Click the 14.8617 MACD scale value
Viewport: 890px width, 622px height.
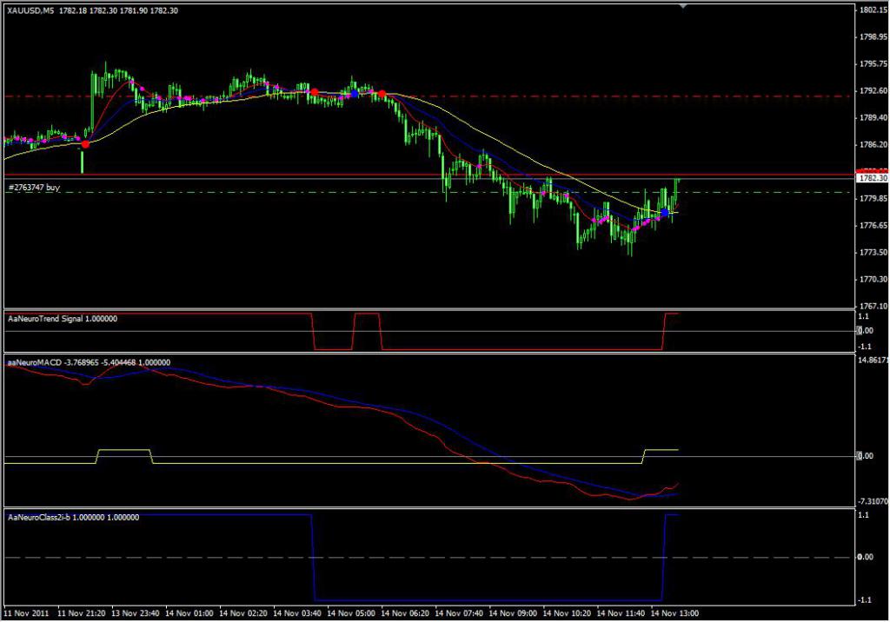click(873, 361)
